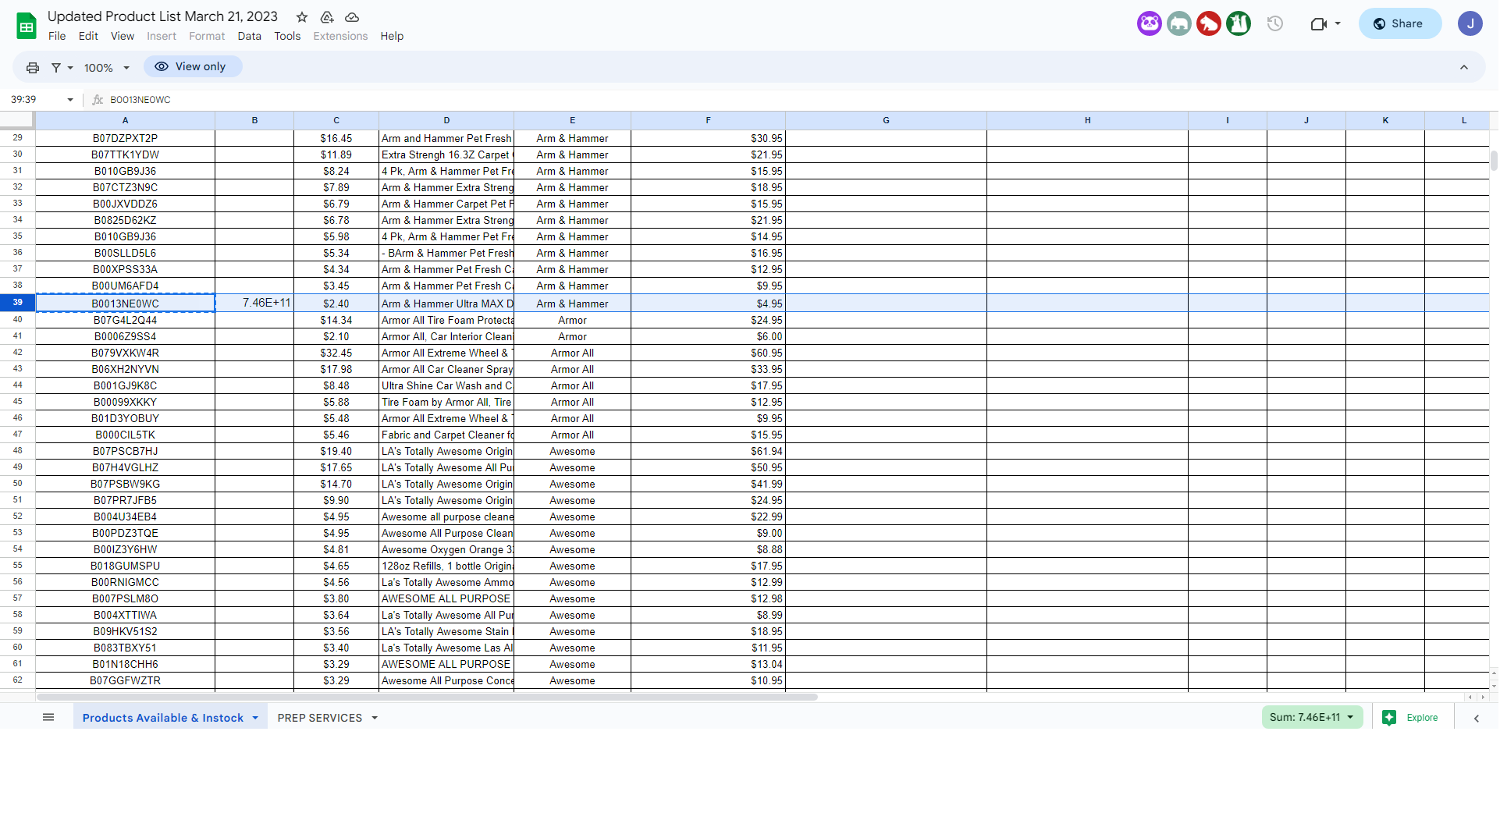
Task: Open the Google Sheets home icon
Action: 27,27
